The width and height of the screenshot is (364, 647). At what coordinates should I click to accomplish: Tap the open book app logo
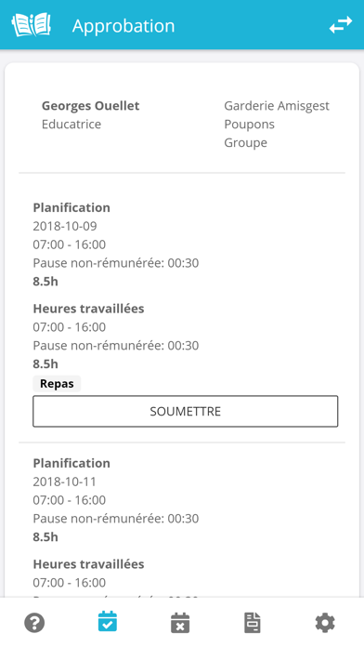coord(32,25)
